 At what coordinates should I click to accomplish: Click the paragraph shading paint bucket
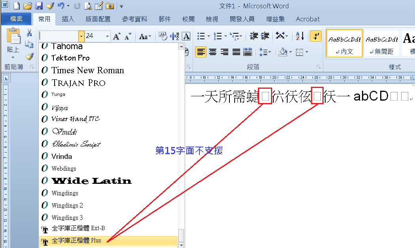(283, 52)
